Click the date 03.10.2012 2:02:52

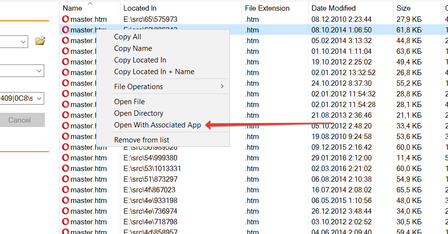click(342, 222)
